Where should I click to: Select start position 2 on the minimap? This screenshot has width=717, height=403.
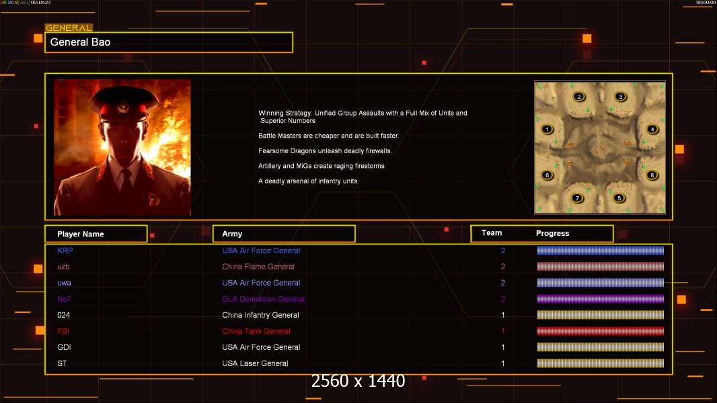[579, 96]
